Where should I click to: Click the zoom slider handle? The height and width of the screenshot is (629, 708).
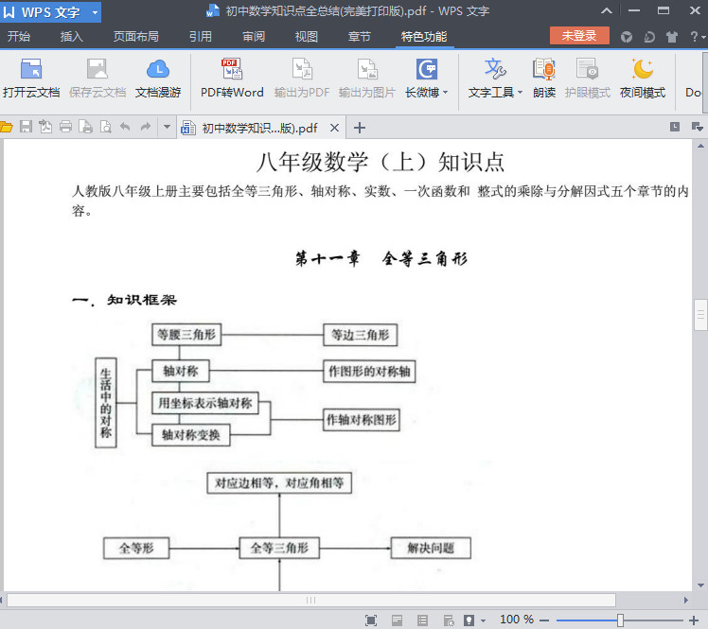coord(620,620)
